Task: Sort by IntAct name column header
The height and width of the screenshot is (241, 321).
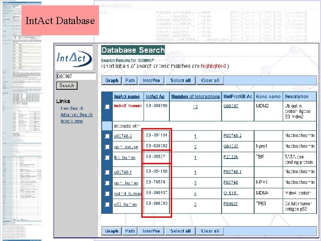Action: [x=127, y=96]
